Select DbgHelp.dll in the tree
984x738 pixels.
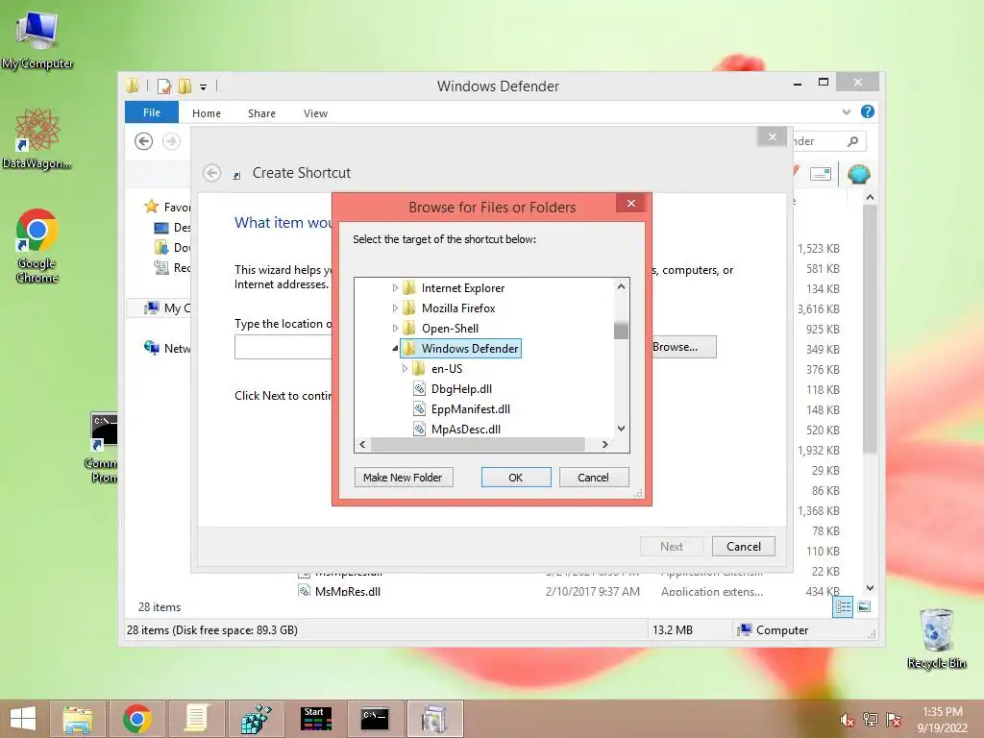461,388
